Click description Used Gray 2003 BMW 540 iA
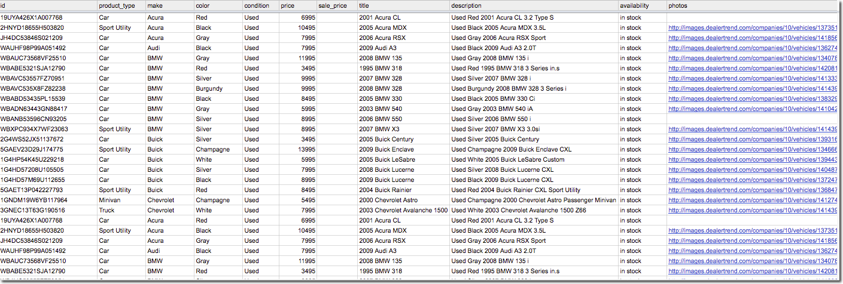This screenshot has width=843, height=284. tap(534, 109)
